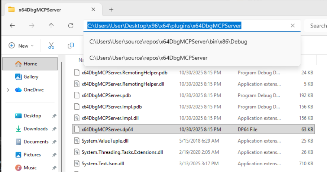Image resolution: width=327 pixels, height=172 pixels.
Task: Choose the repos\x64DbgMCPServer path suggestion
Action: 192,58
